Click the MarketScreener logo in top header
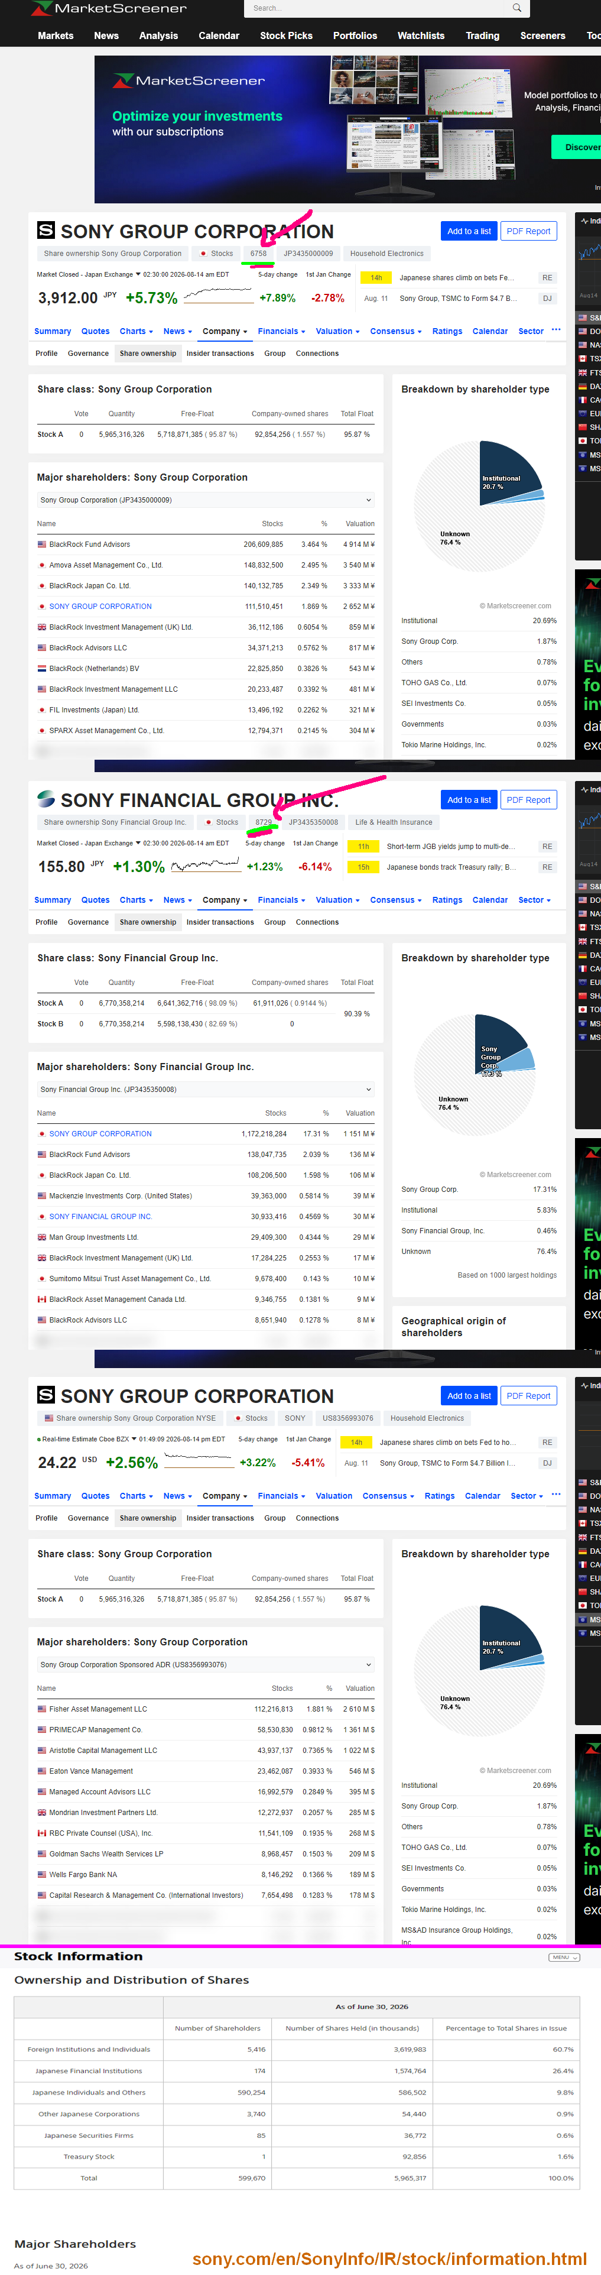601x2275 pixels. click(x=109, y=8)
